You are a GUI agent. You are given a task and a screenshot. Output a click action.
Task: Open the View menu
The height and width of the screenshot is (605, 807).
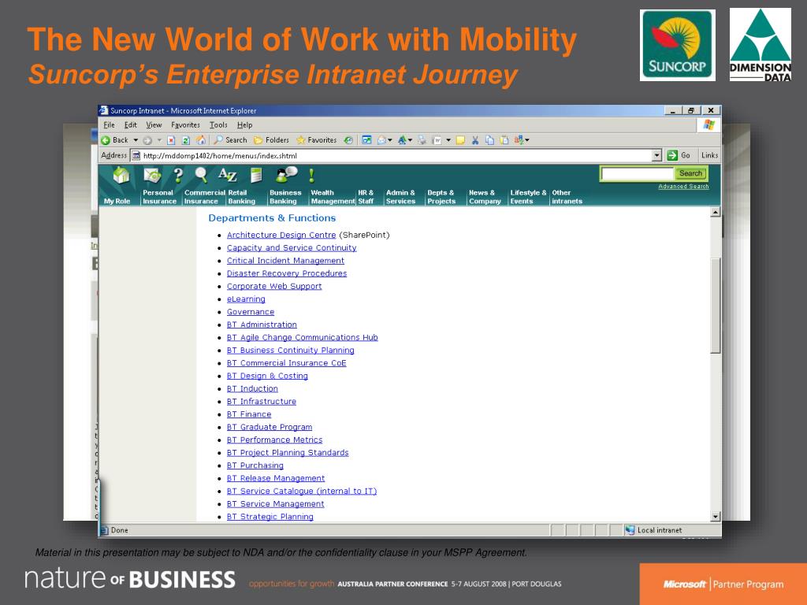point(154,125)
